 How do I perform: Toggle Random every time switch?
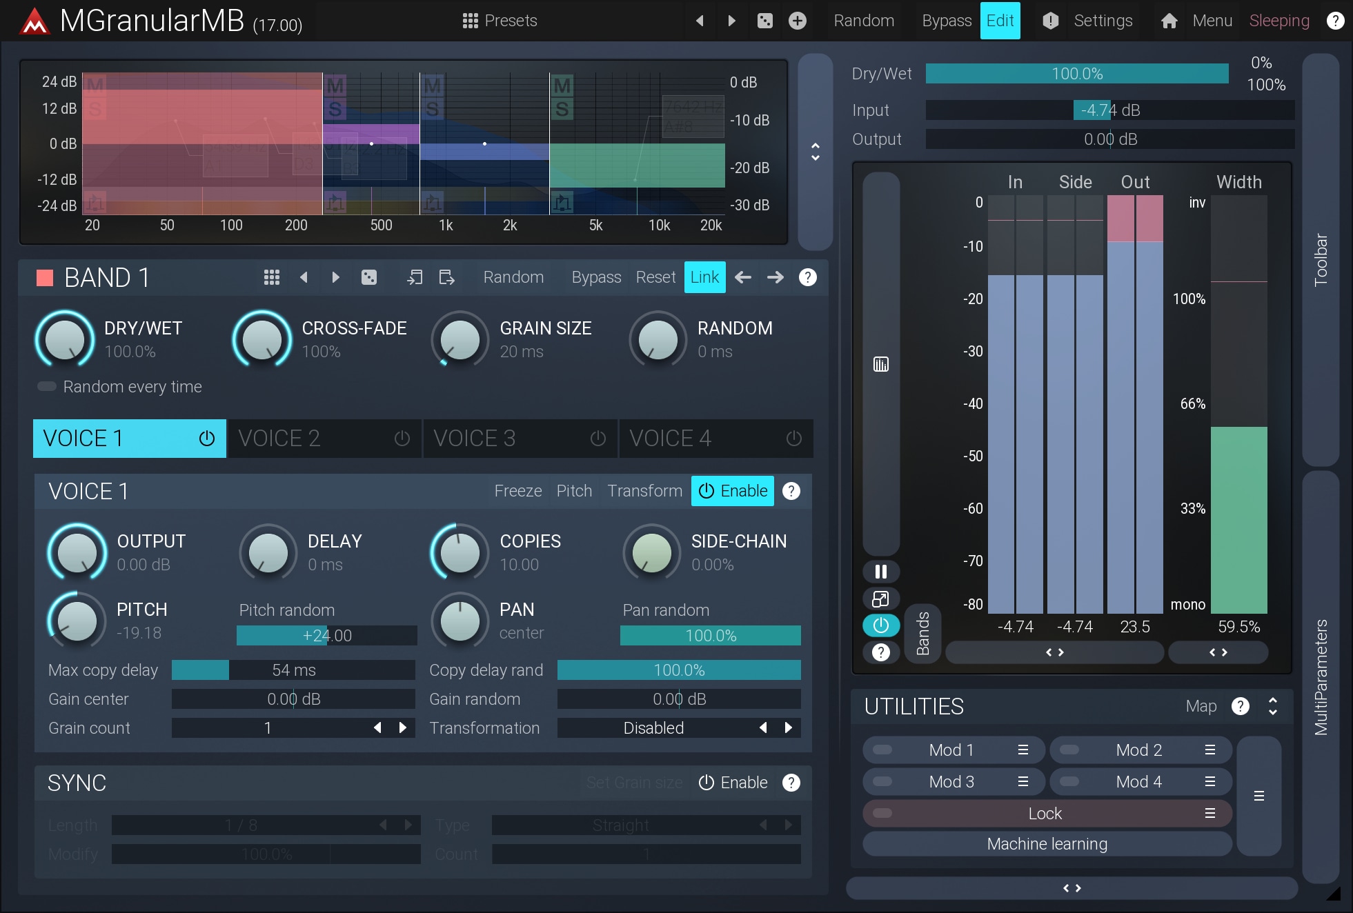(47, 386)
